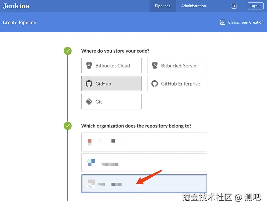Choose Bitbucket Server option
This screenshot has width=267, height=208.
coord(177,65)
